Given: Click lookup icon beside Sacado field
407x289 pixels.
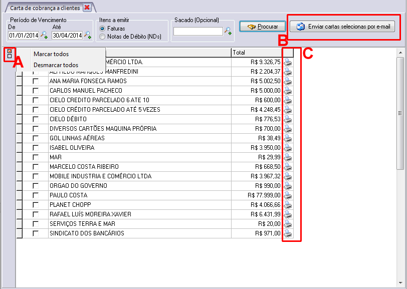Looking at the screenshot, I should (228, 31).
